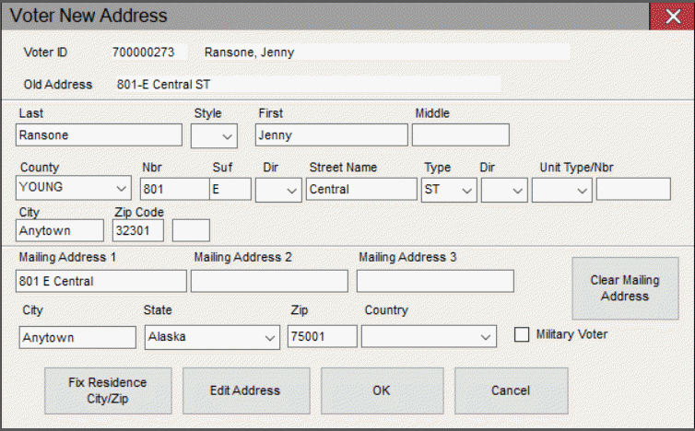Click the empty Zip Code extension field

click(191, 231)
